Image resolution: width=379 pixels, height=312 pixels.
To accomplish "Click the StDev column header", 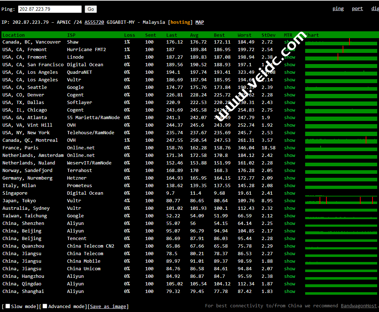I will click(x=268, y=35).
